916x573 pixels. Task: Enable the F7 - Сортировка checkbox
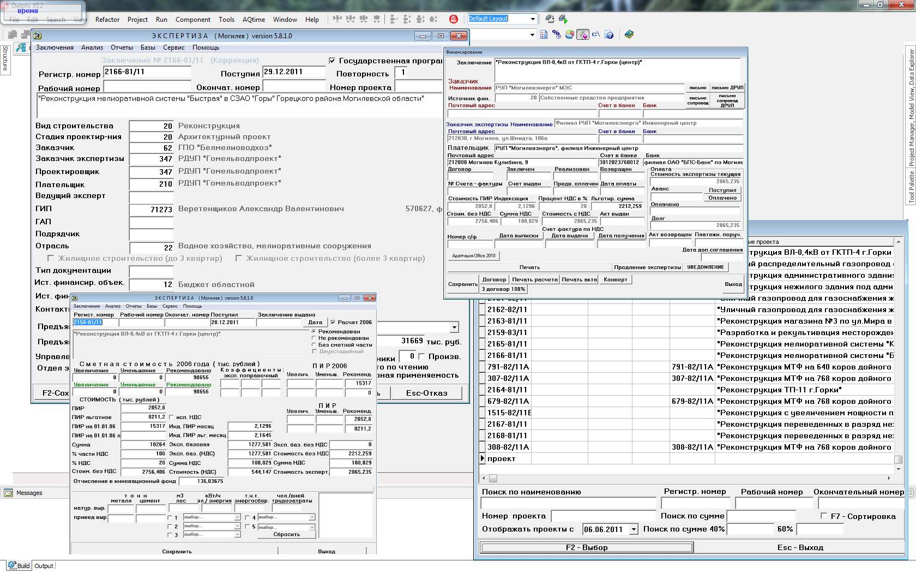pyautogui.click(x=824, y=516)
